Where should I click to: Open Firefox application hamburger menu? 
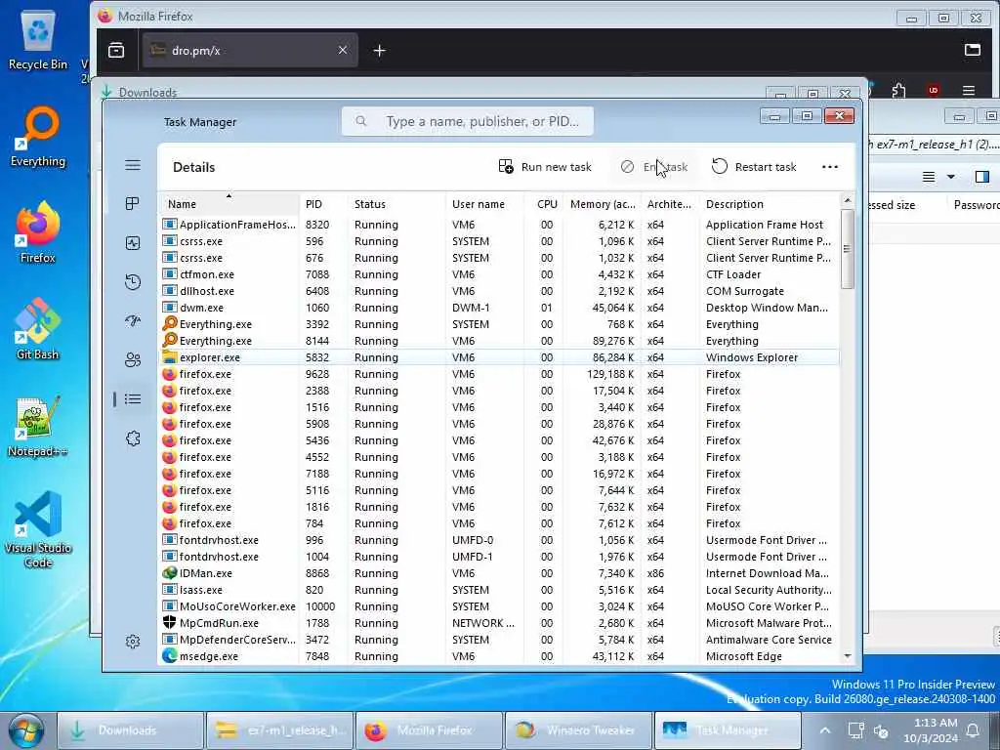click(968, 91)
